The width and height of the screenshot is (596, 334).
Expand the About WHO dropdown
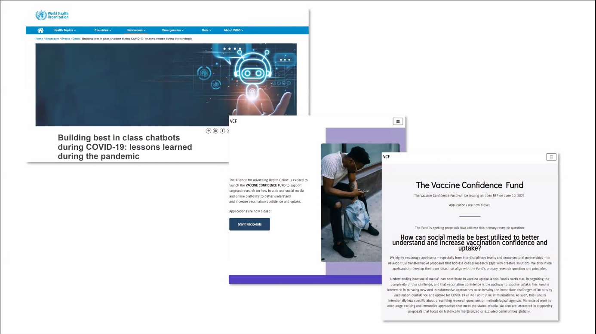coord(233,30)
